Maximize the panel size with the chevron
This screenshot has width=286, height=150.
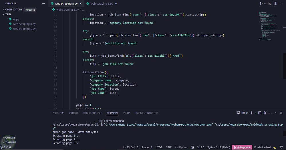(276, 113)
